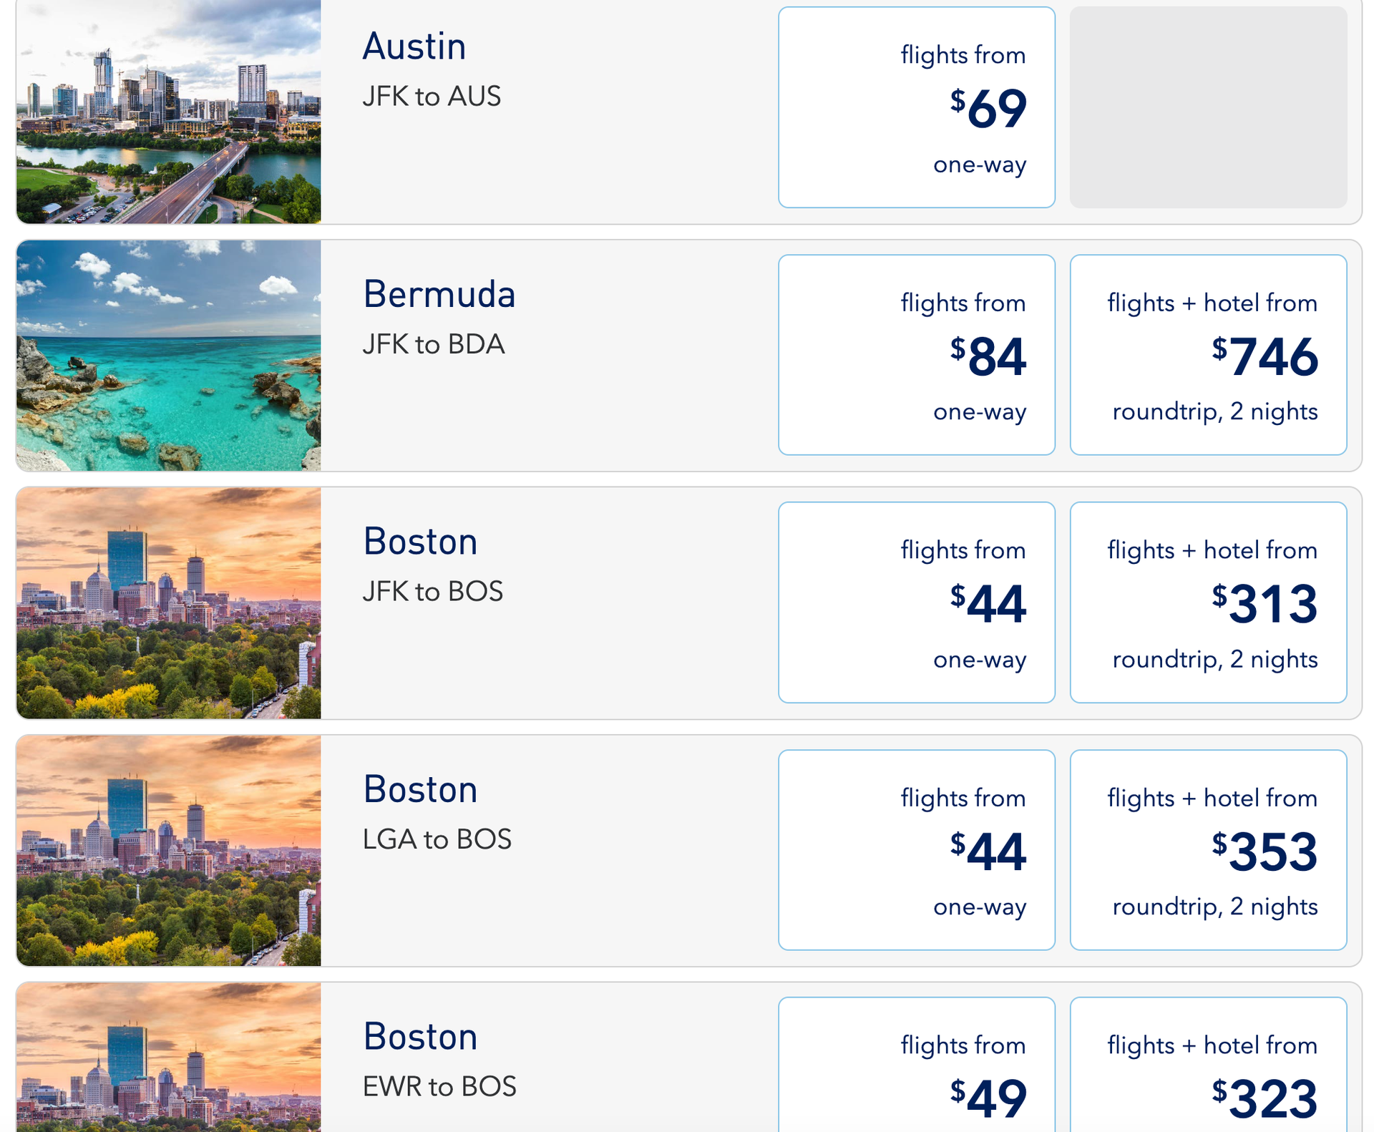Select the Bermuda turquoise beach photo

click(x=168, y=355)
